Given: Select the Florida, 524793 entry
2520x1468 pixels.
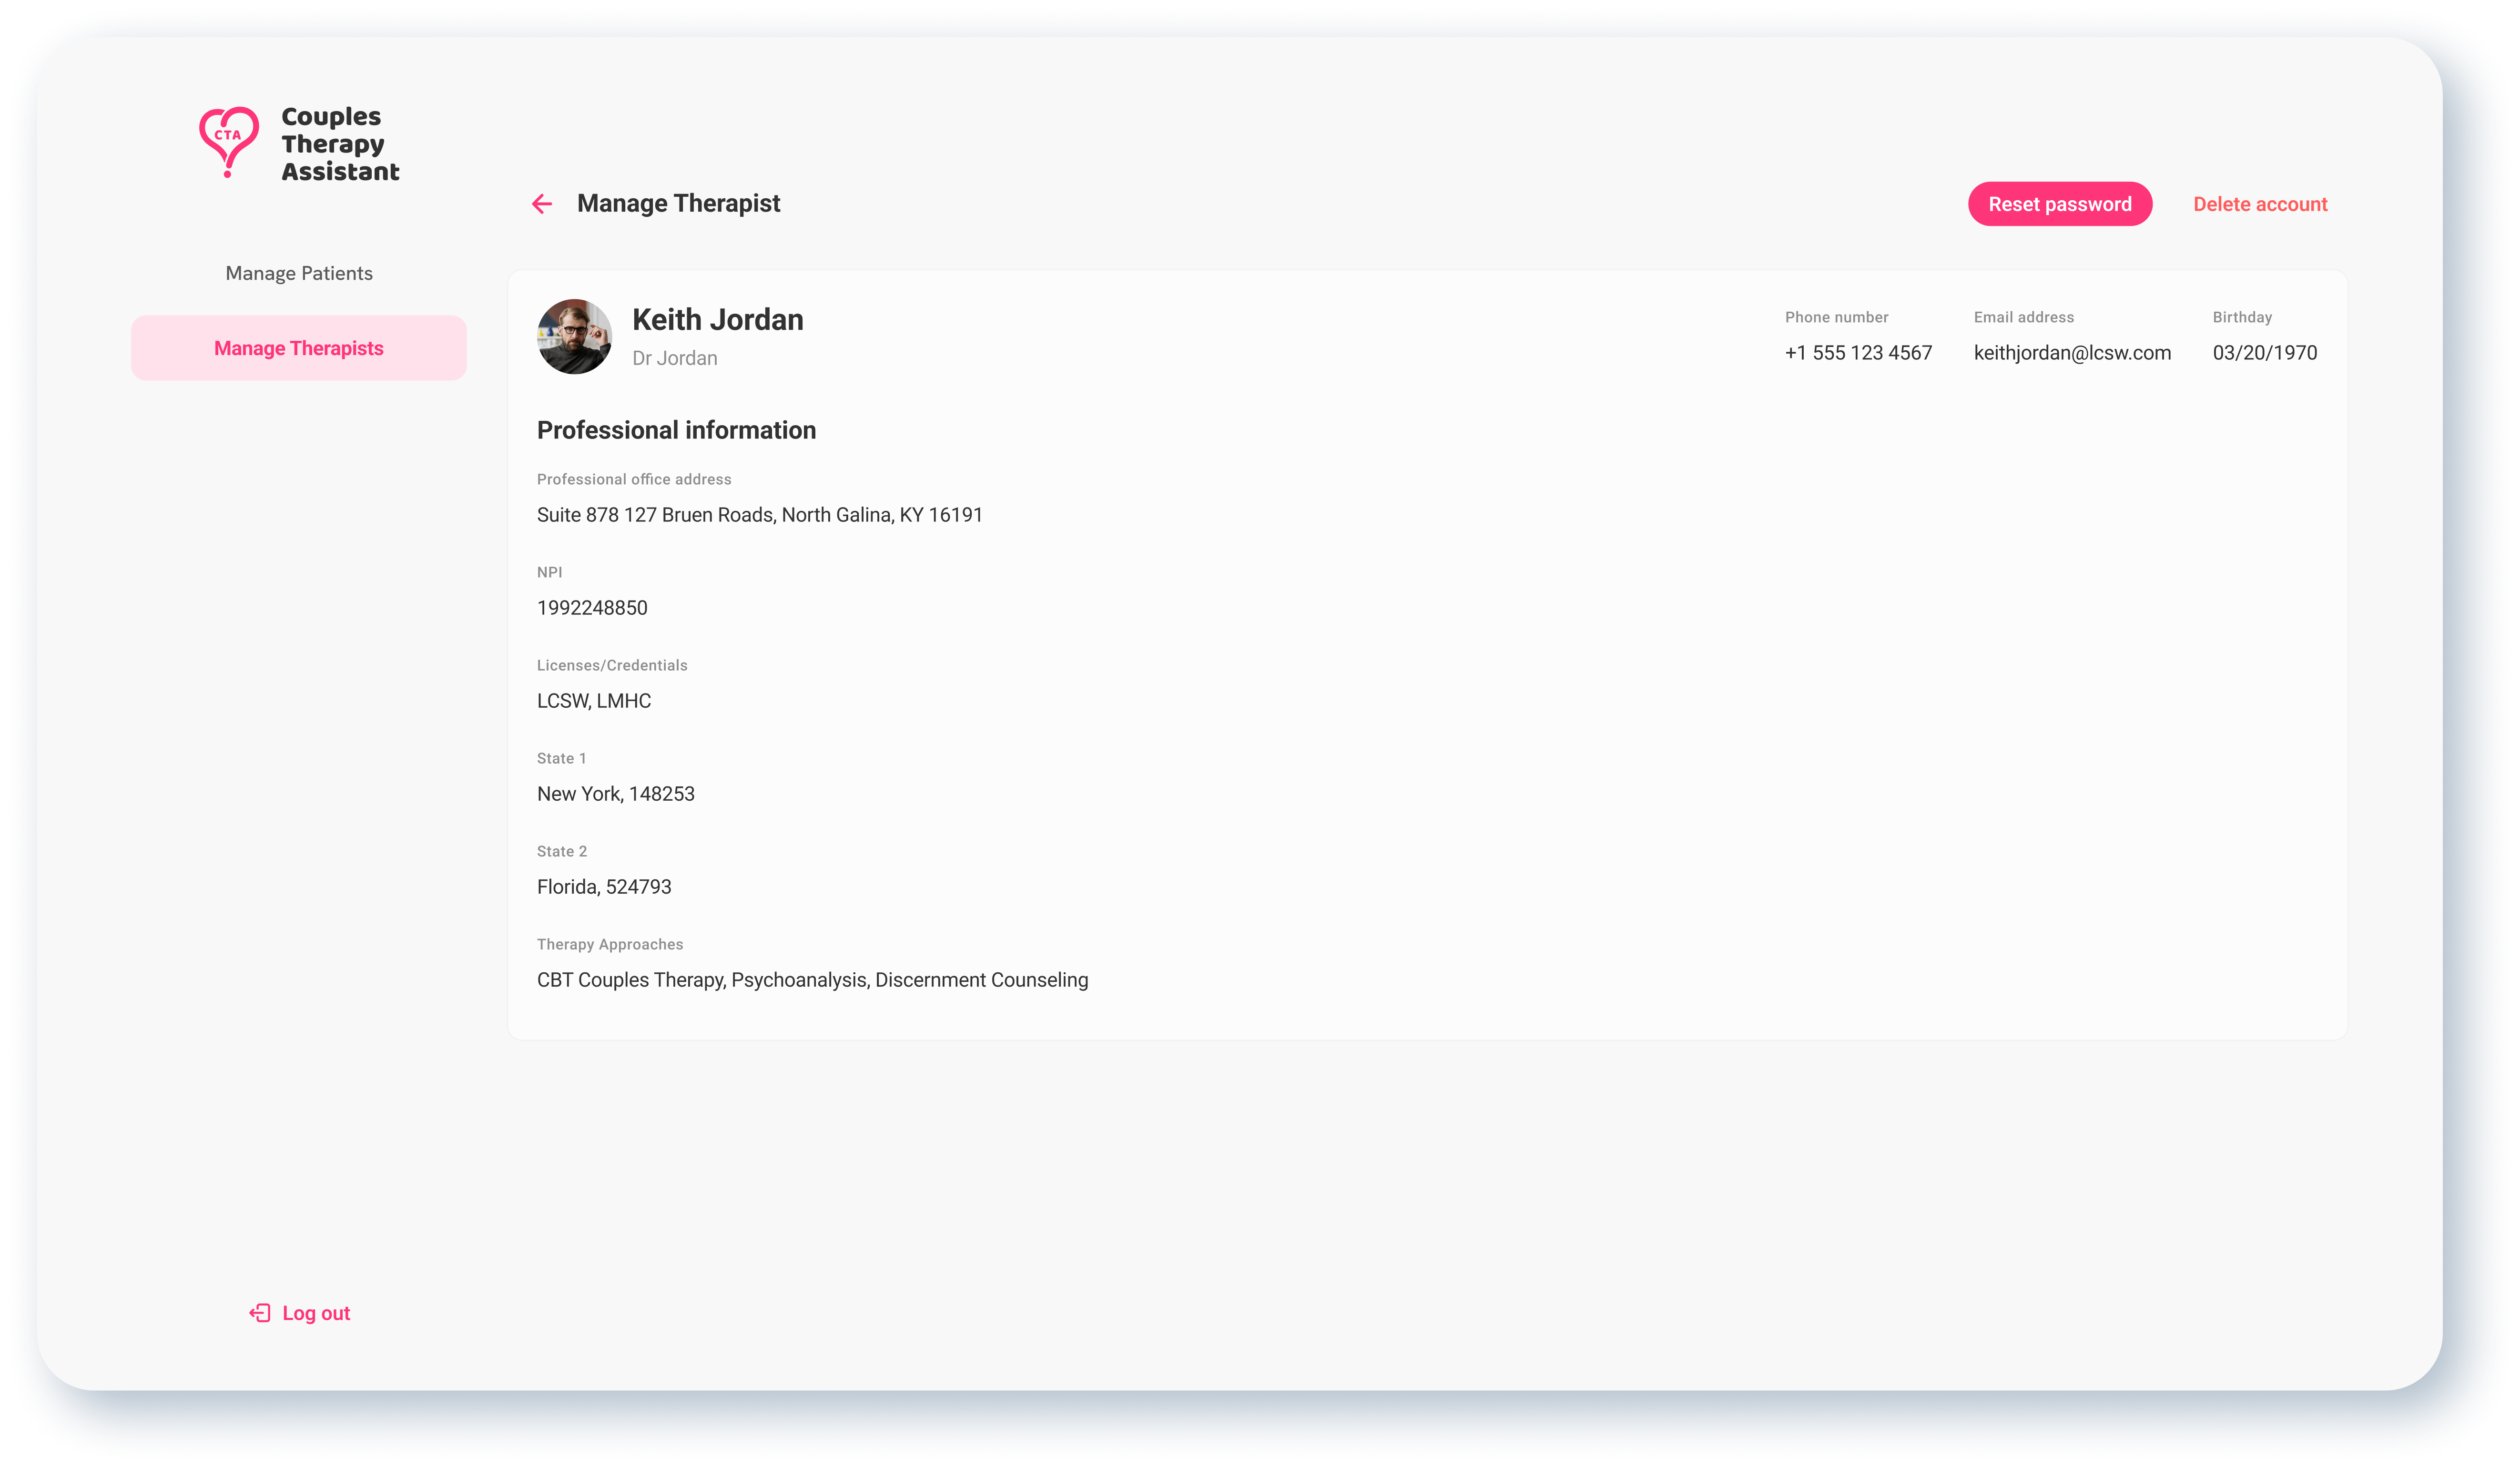Looking at the screenshot, I should point(604,887).
